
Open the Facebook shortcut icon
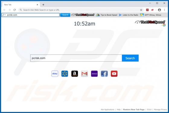[x=104, y=74]
